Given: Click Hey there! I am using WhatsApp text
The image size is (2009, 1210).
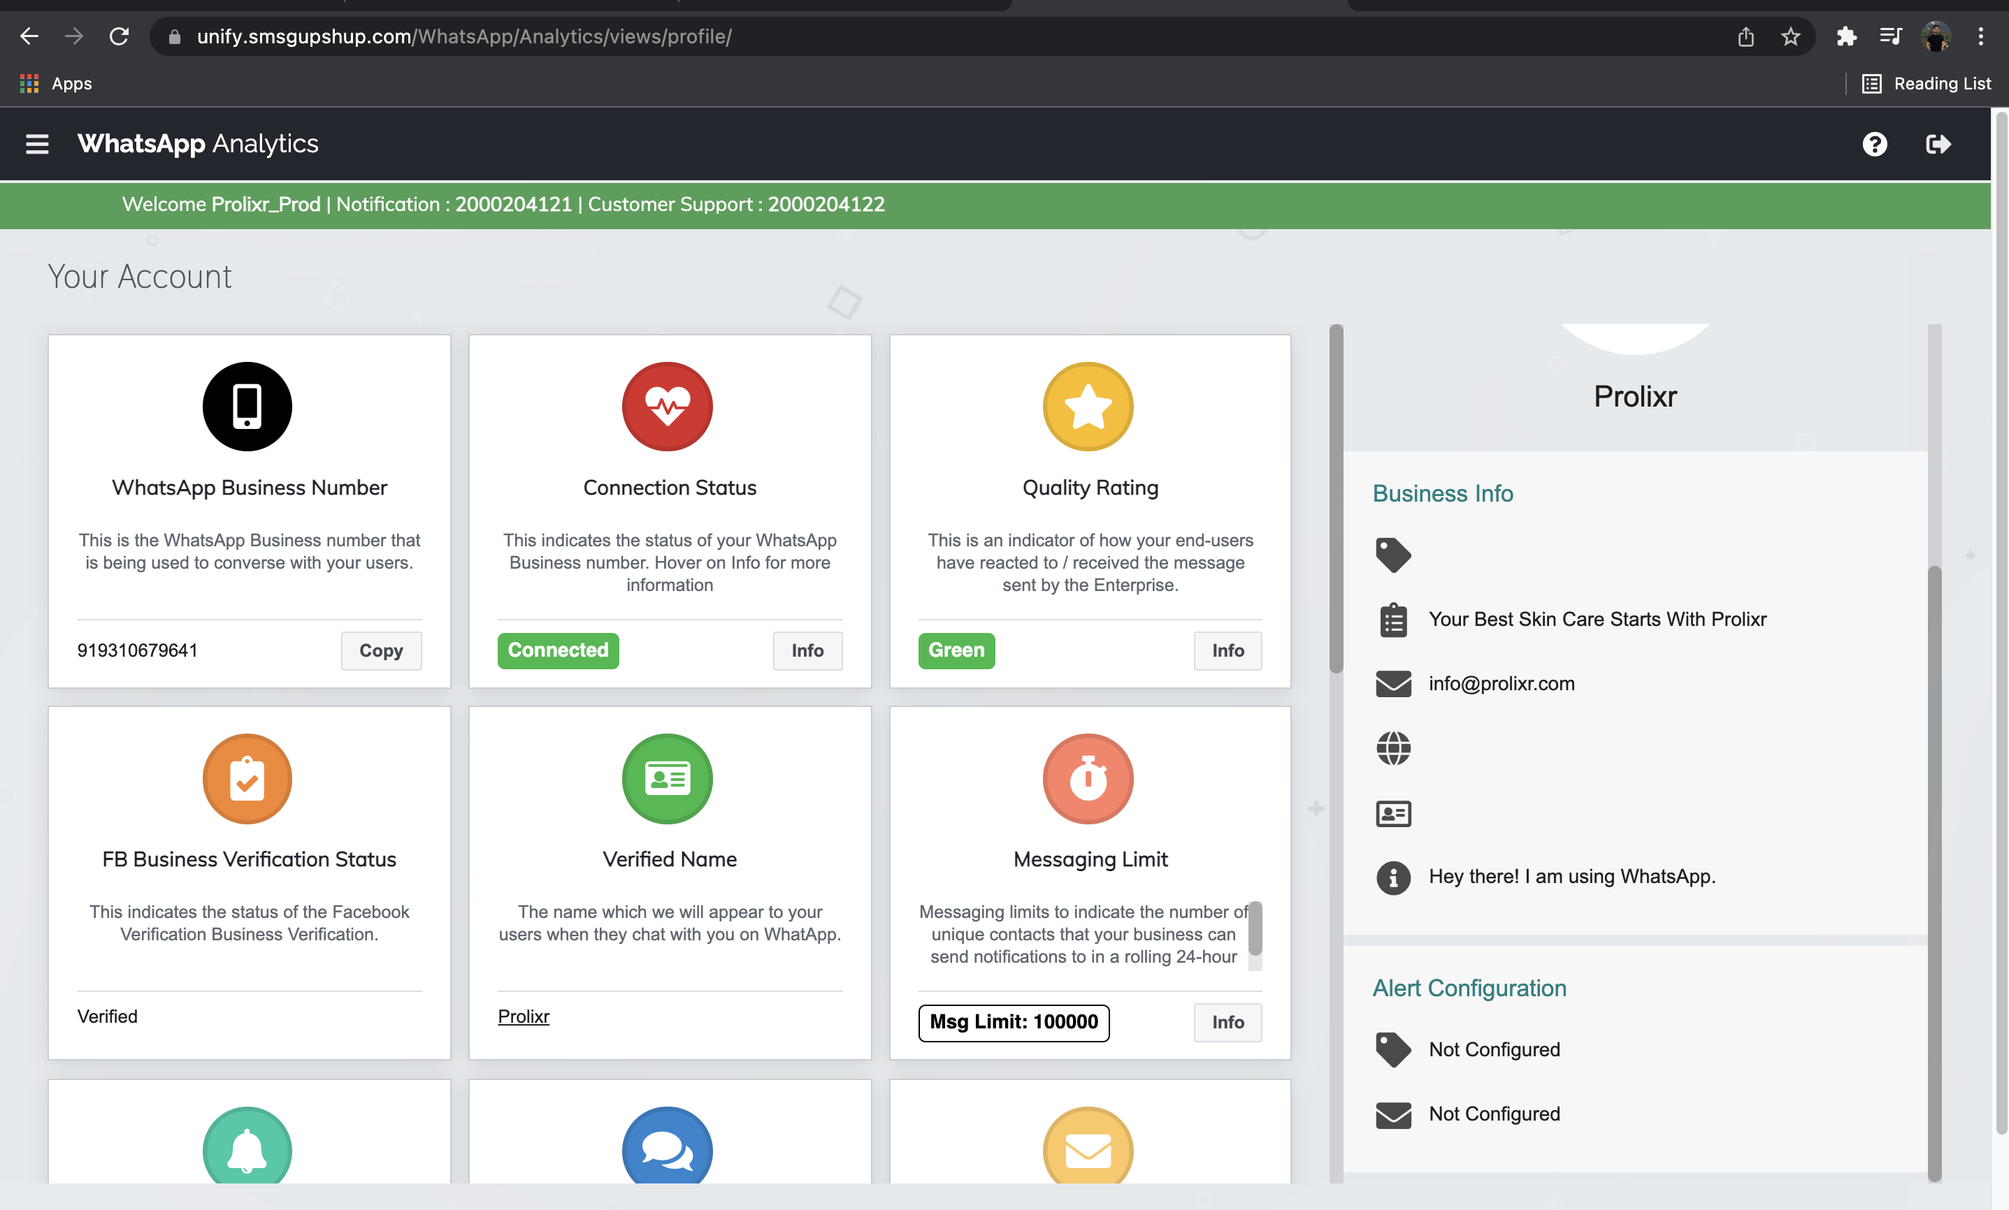Looking at the screenshot, I should [1572, 877].
